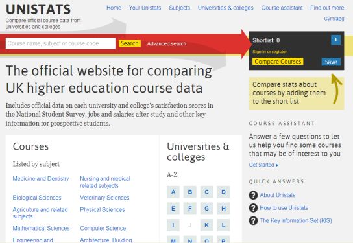Image resolution: width=353 pixels, height=243 pixels.
Task: Select letter K in universities A-Z
Action: click(206, 225)
